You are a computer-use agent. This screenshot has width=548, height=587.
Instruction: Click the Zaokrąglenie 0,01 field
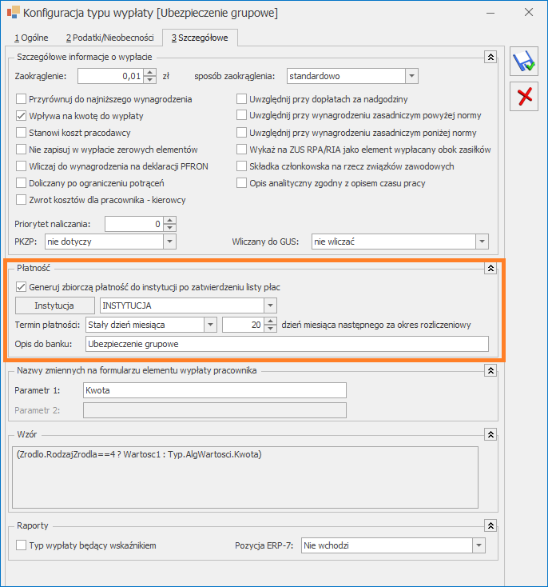pos(111,76)
